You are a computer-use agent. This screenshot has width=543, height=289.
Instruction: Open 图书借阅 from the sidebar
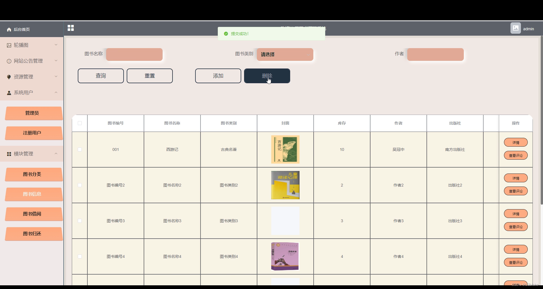coord(33,214)
